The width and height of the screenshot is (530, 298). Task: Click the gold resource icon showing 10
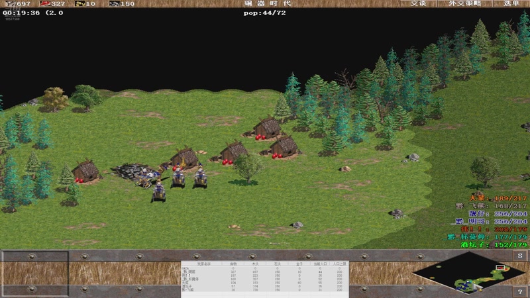tap(79, 4)
